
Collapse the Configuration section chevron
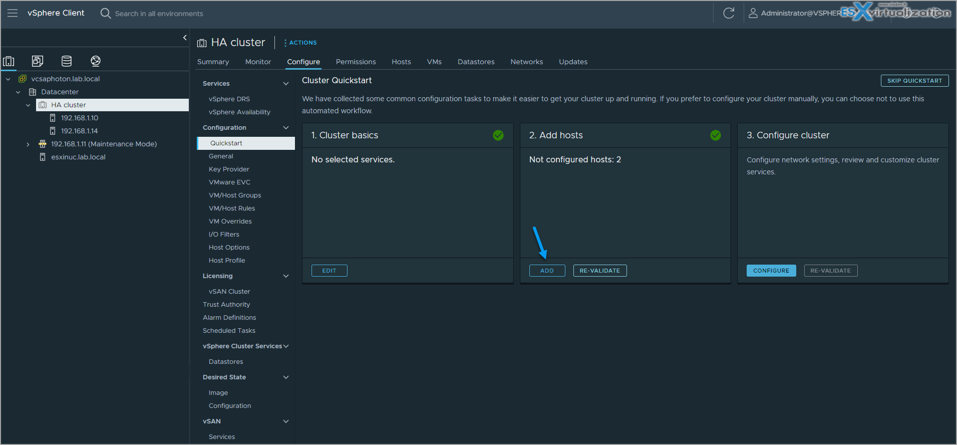click(286, 128)
